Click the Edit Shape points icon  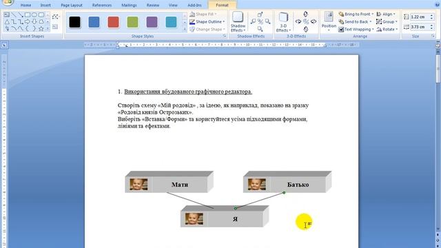click(55, 17)
